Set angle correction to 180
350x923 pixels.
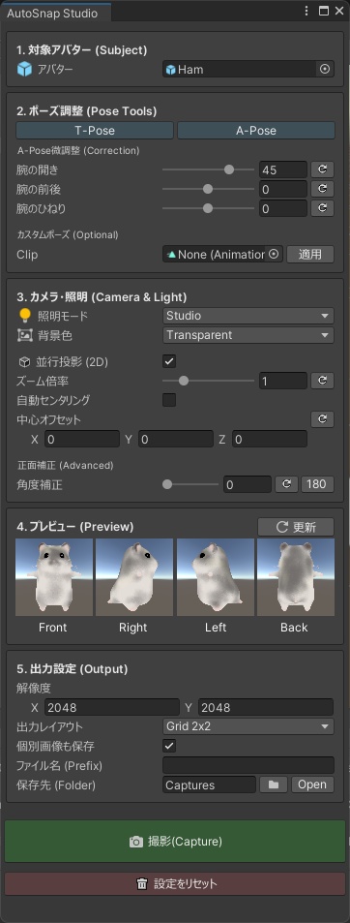(x=318, y=484)
